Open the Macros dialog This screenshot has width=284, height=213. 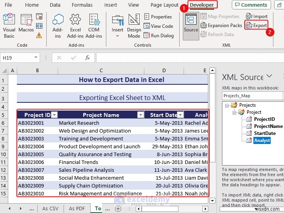[26, 23]
